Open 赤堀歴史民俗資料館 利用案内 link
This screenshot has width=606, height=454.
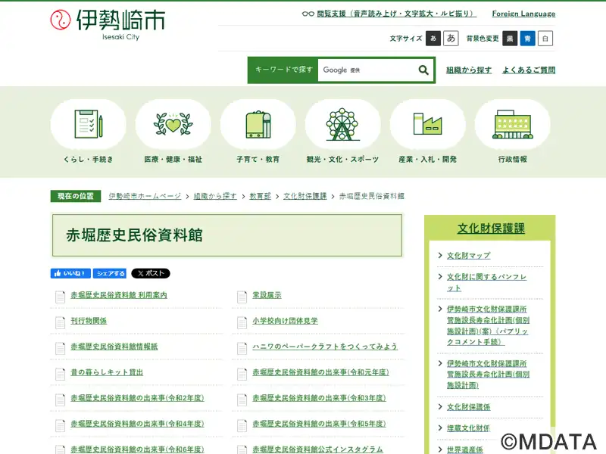click(118, 295)
